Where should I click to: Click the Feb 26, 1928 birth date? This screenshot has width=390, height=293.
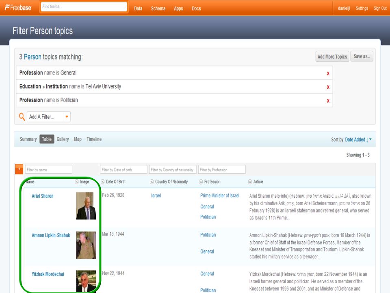click(113, 195)
